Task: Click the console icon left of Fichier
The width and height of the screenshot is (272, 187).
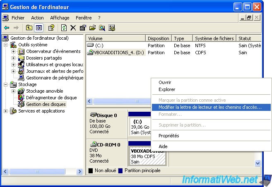Action: (x=5, y=18)
